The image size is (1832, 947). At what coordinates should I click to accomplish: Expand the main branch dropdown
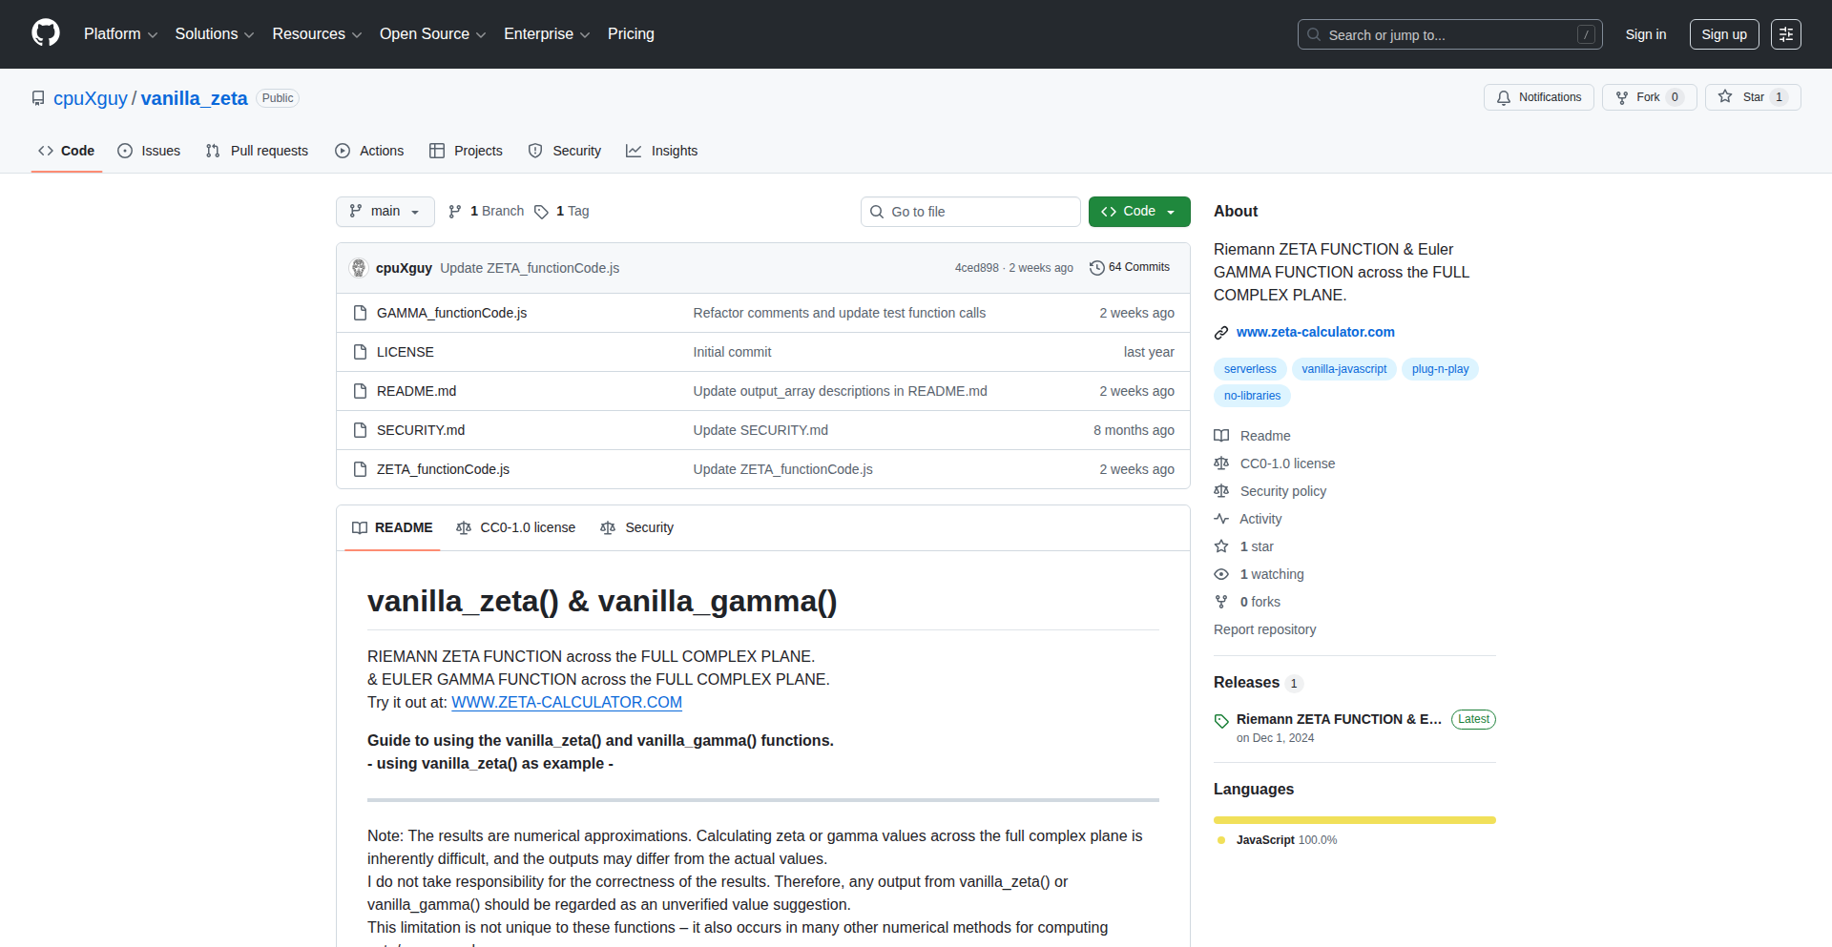(x=385, y=212)
